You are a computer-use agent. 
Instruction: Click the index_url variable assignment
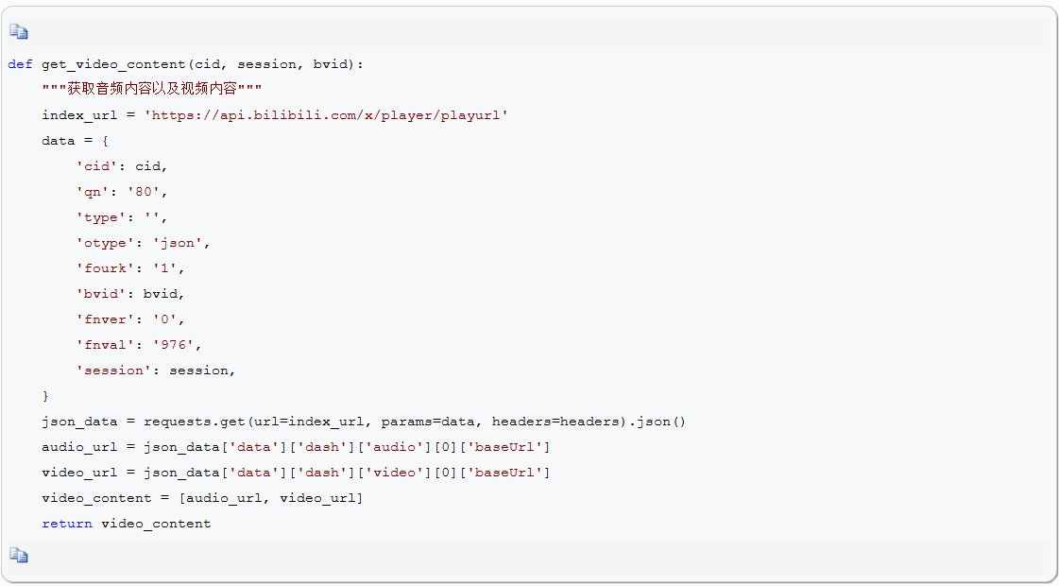click(275, 115)
